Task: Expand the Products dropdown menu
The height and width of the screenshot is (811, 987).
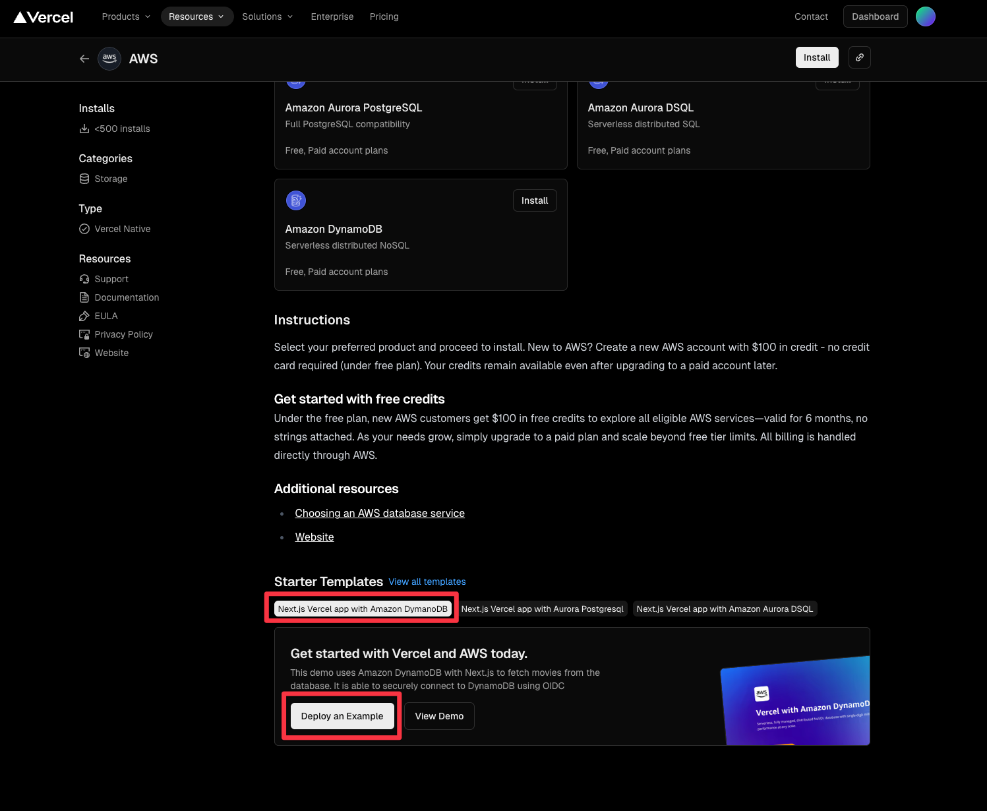Action: [x=126, y=16]
